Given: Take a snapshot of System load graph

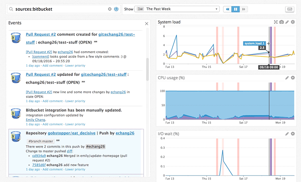Looking at the screenshot, I should 281,22.
